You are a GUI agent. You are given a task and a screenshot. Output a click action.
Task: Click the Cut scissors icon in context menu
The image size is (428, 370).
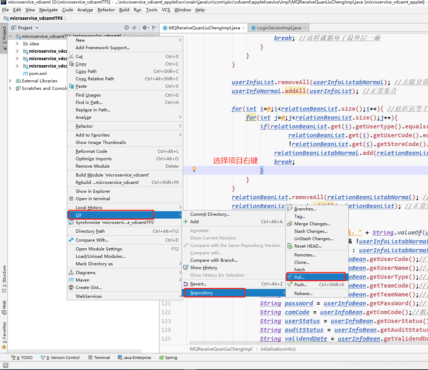click(x=71, y=57)
